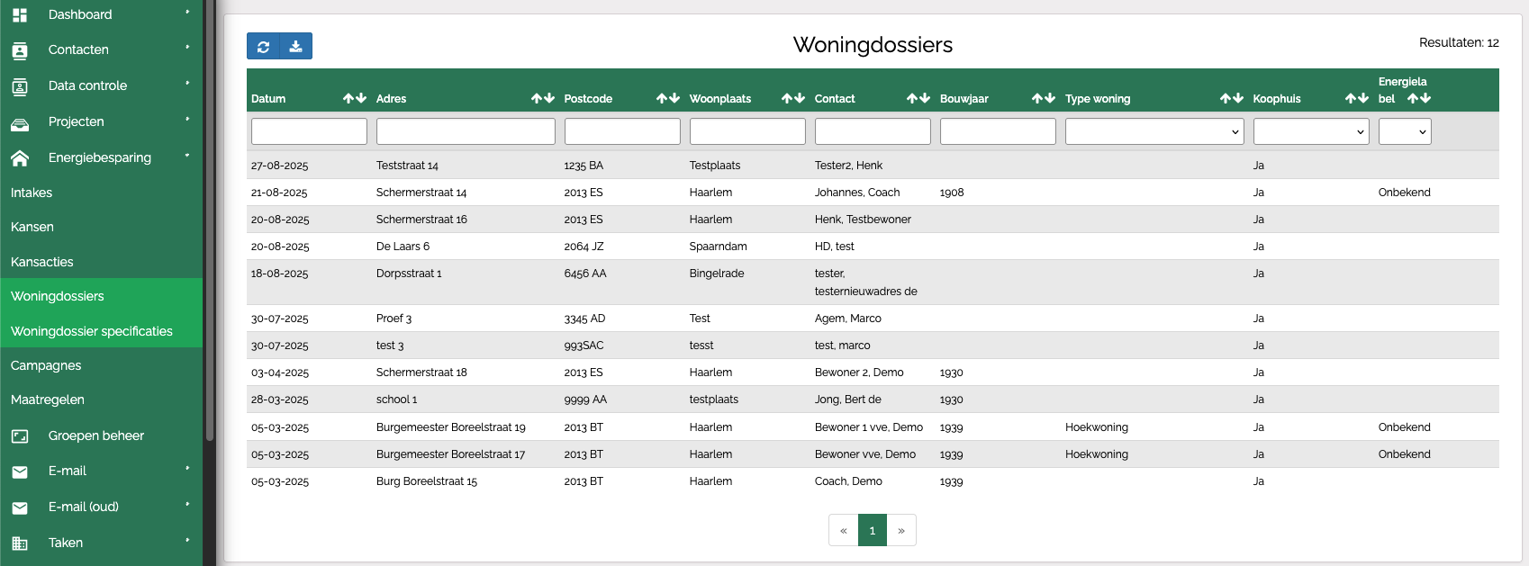The height and width of the screenshot is (566, 1529).
Task: Click the Groepen beheer sidebar icon
Action: coord(20,436)
